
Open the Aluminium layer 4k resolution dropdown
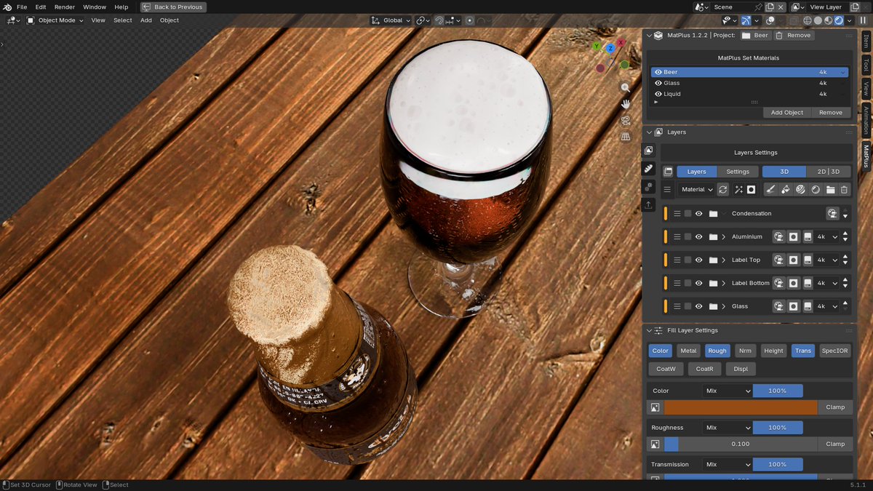[x=826, y=236]
